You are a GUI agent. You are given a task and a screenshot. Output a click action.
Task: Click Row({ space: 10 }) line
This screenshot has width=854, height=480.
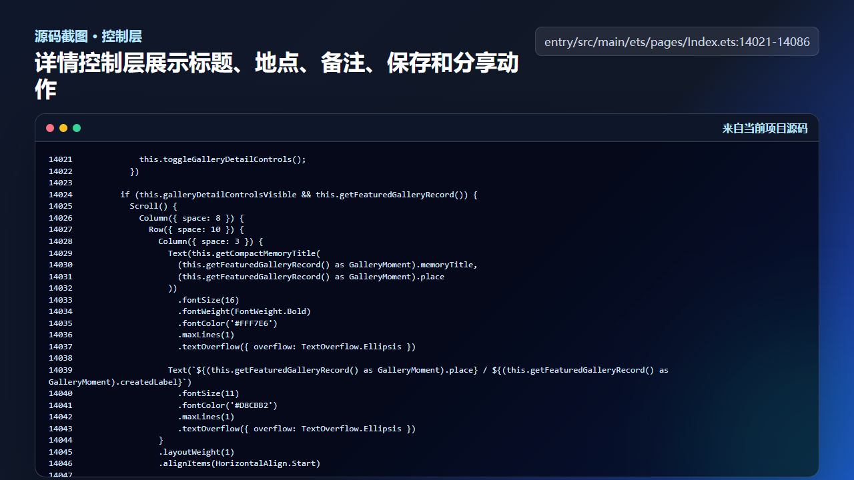coord(197,229)
